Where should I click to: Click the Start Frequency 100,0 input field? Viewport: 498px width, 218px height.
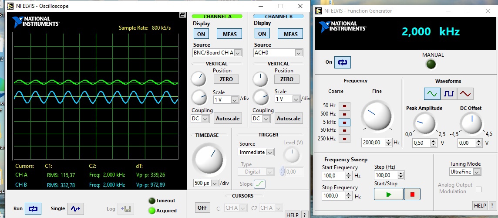(333, 175)
